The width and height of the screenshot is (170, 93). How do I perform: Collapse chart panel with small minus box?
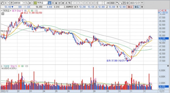click(3, 14)
